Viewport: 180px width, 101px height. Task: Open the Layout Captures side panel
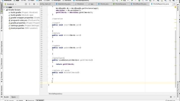tap(2, 48)
